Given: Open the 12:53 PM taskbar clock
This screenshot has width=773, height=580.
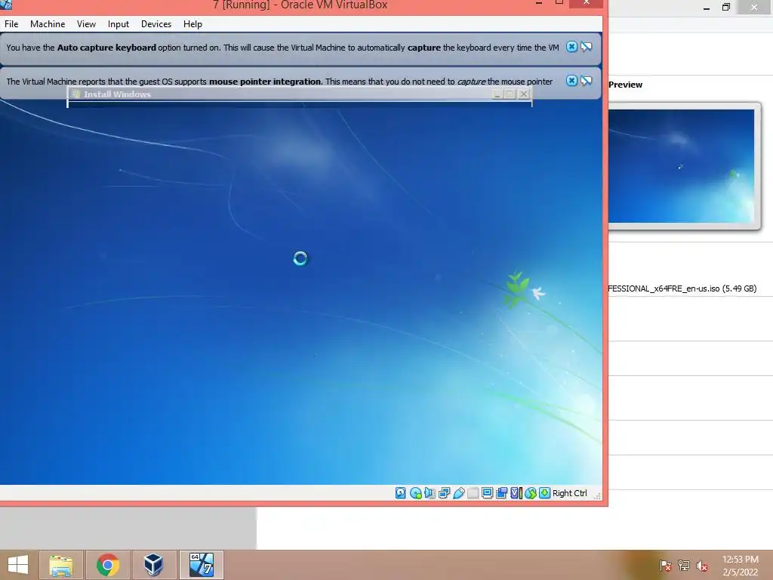Looking at the screenshot, I should [740, 566].
